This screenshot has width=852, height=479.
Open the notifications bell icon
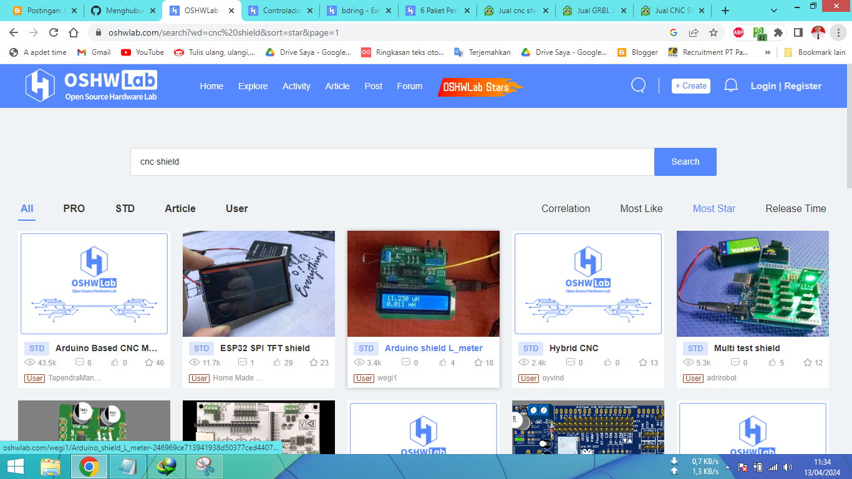pyautogui.click(x=731, y=85)
